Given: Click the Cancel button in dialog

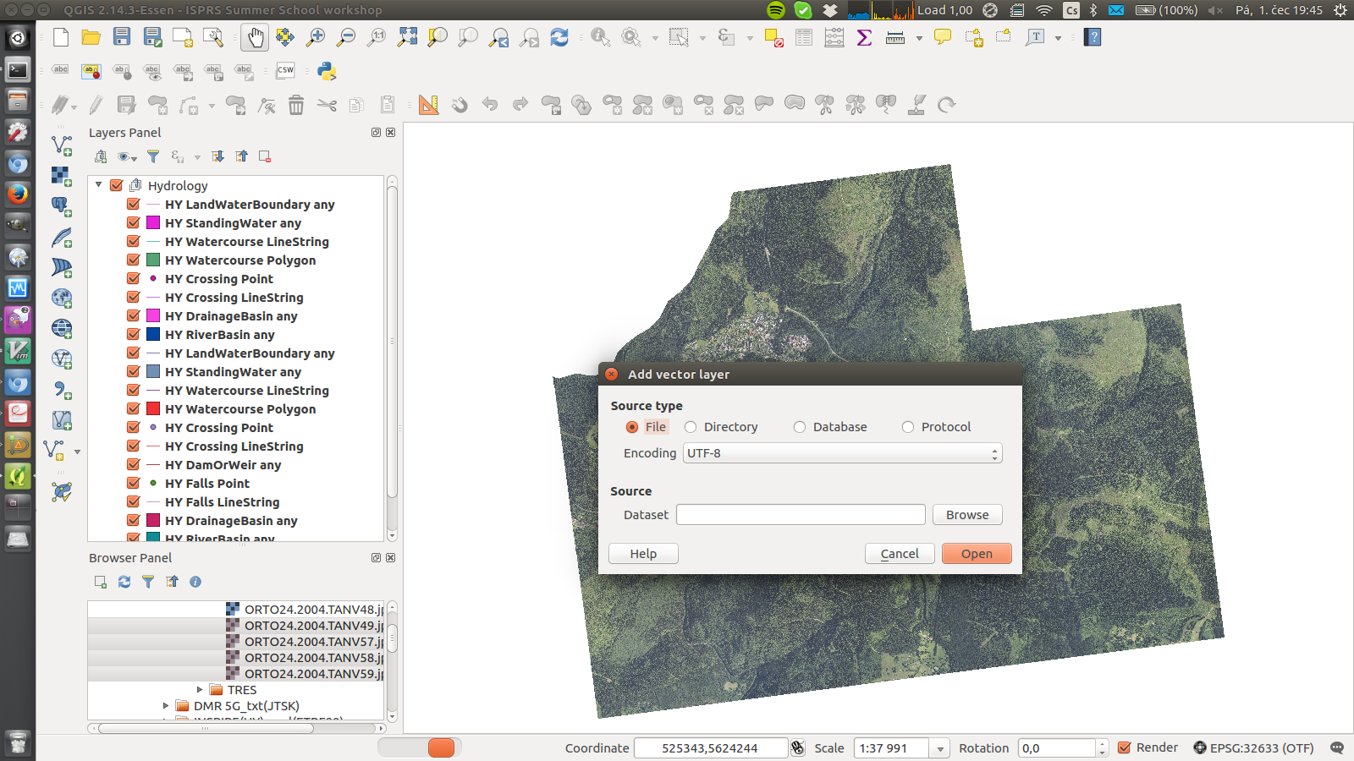Looking at the screenshot, I should pyautogui.click(x=900, y=554).
